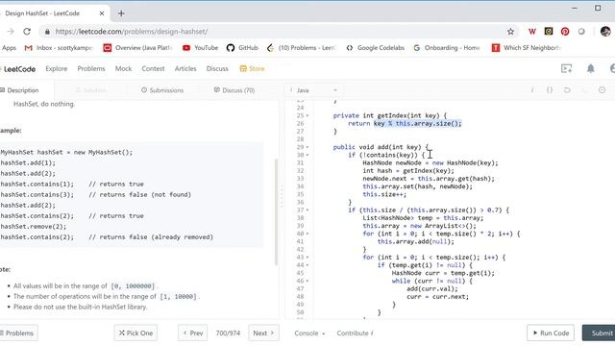
Task: Click the Pick One button
Action: click(x=135, y=334)
